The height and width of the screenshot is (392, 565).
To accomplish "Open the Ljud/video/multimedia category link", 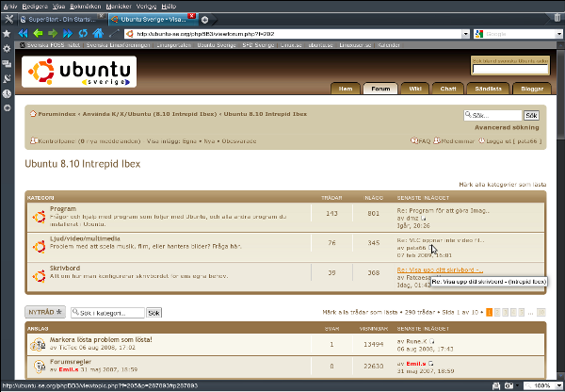I will click(85, 238).
